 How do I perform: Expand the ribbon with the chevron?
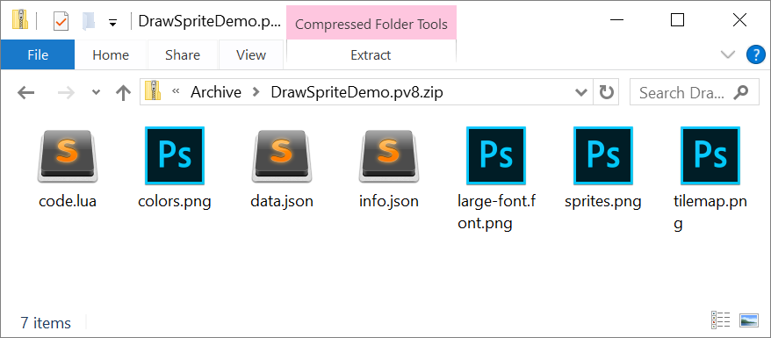coord(728,54)
